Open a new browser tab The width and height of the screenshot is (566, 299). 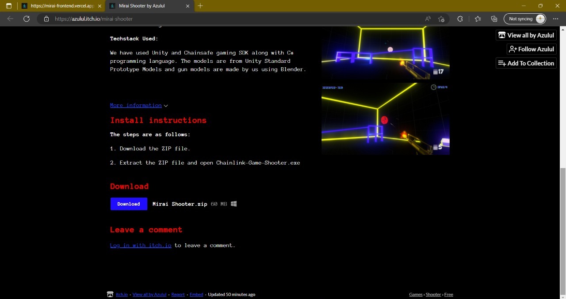(200, 6)
